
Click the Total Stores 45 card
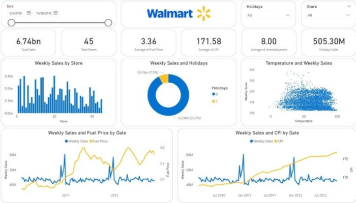point(88,43)
